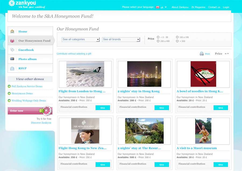Open the See all categories dropdown
This screenshot has height=171, width=242.
point(81,39)
